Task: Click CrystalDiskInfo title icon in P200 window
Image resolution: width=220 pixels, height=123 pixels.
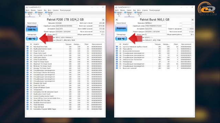Action: [27, 7]
